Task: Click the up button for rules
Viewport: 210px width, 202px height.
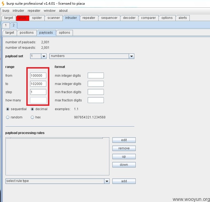Action: tap(124, 157)
